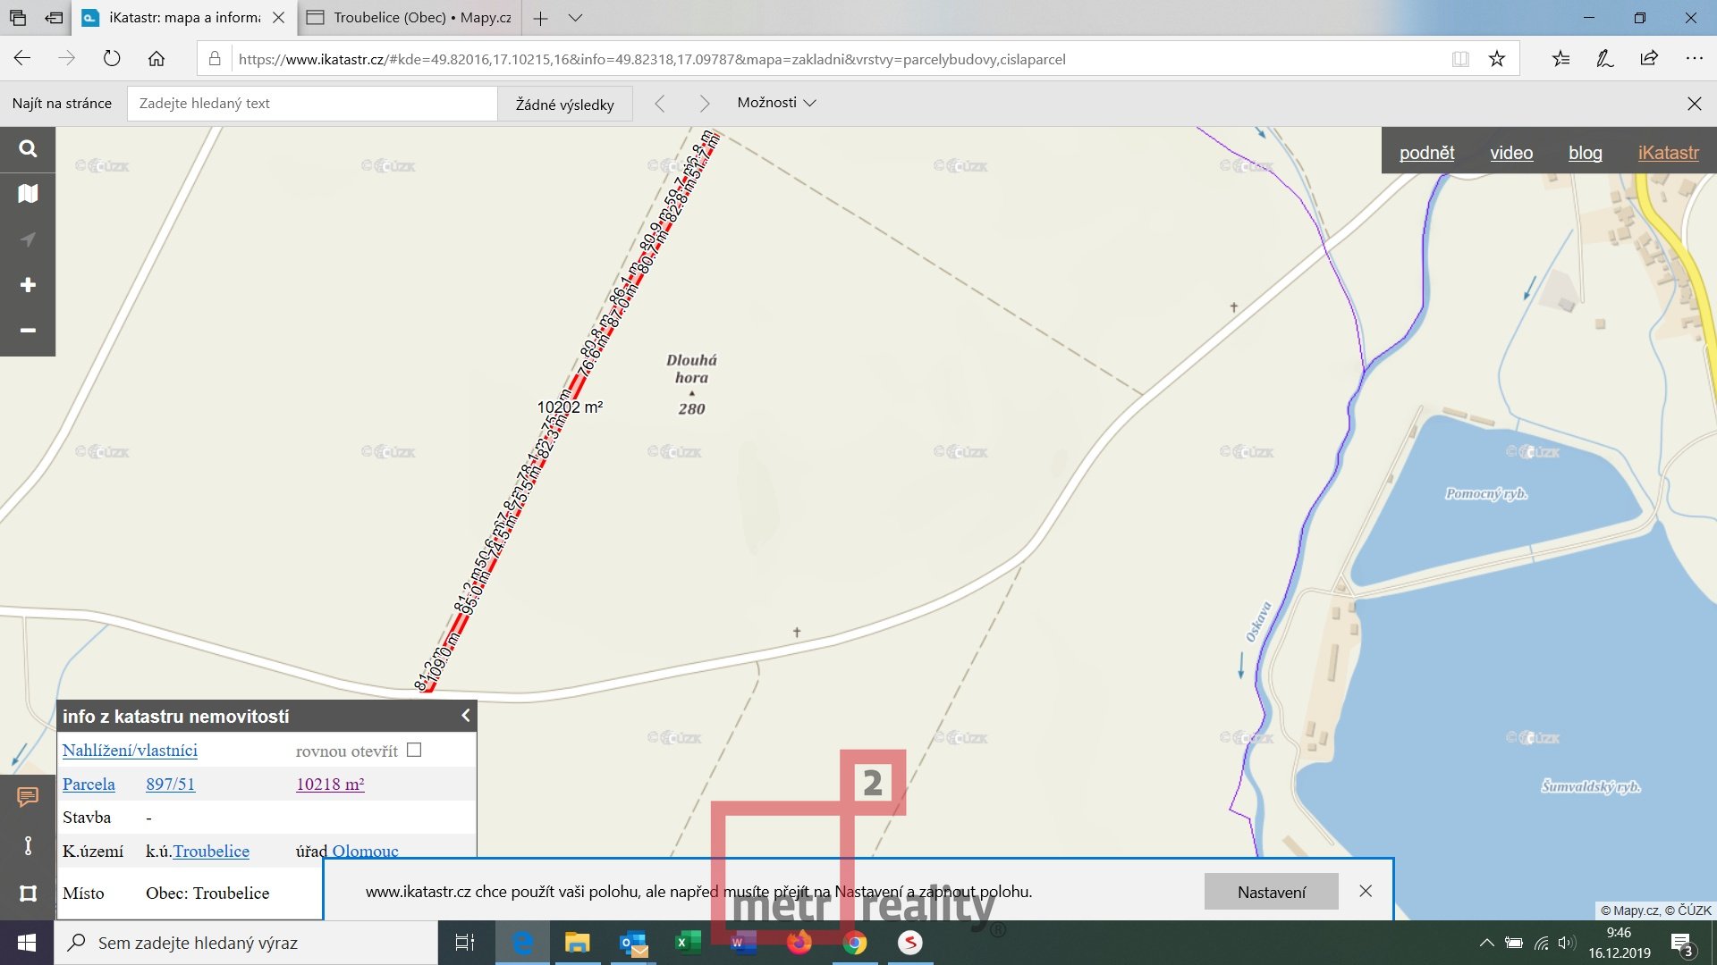Expand the Možnosti find options dropdown

[x=776, y=103]
